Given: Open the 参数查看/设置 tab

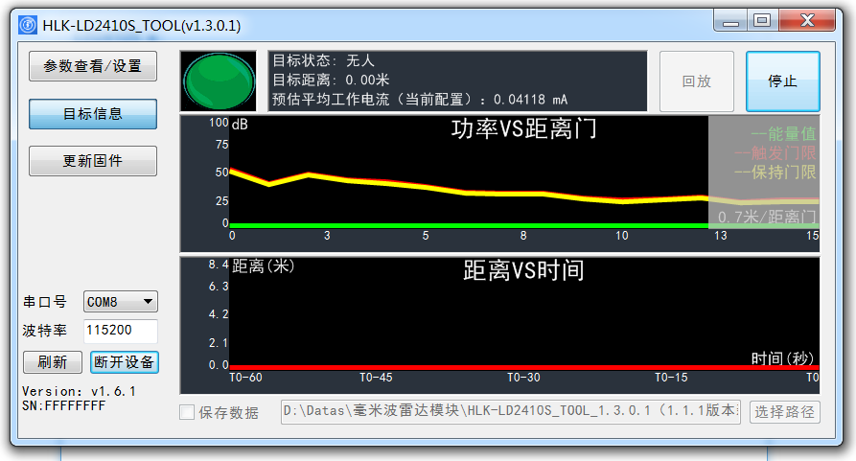Looking at the screenshot, I should pyautogui.click(x=93, y=66).
